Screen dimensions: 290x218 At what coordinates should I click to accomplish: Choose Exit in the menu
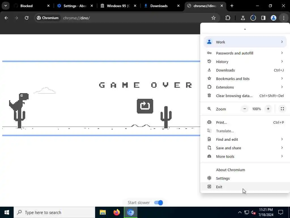coord(245,187)
